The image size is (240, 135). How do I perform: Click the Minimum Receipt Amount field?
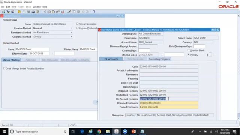148,46
